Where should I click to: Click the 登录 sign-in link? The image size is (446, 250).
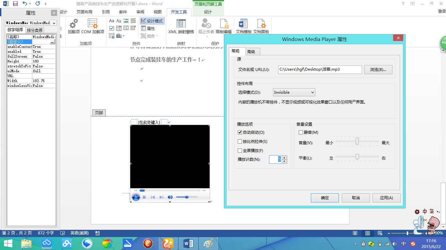click(x=442, y=11)
